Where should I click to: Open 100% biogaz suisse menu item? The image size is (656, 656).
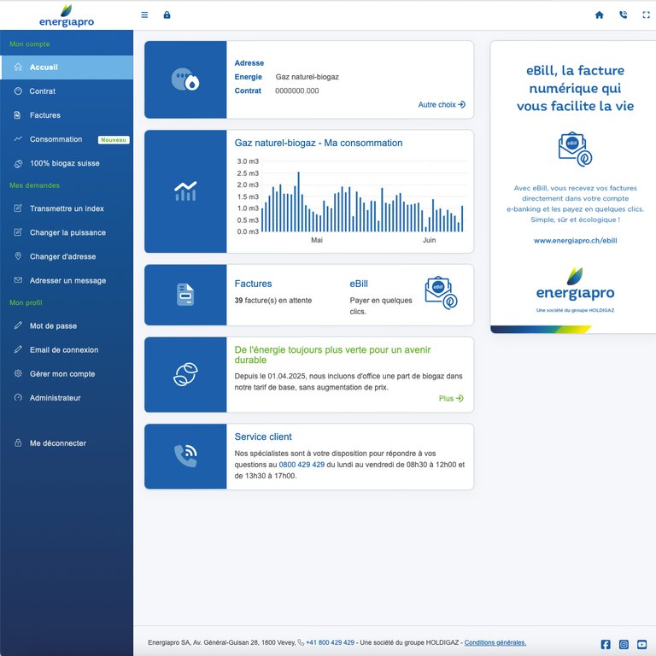(x=67, y=163)
